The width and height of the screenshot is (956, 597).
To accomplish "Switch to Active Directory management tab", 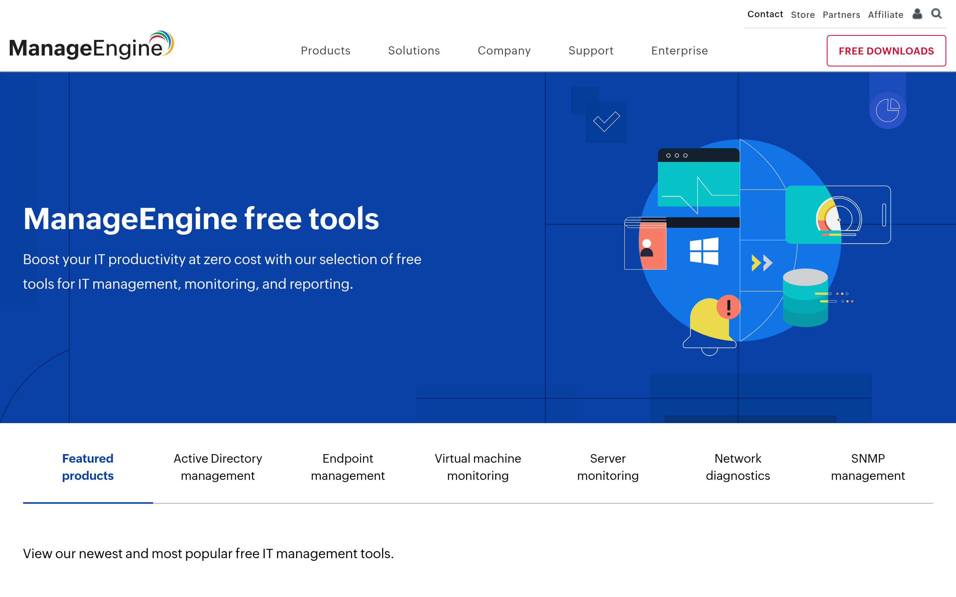I will [218, 467].
